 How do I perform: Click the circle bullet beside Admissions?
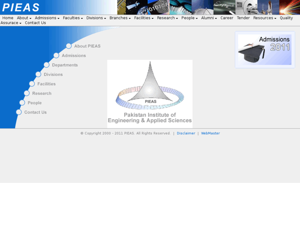pos(56,55)
